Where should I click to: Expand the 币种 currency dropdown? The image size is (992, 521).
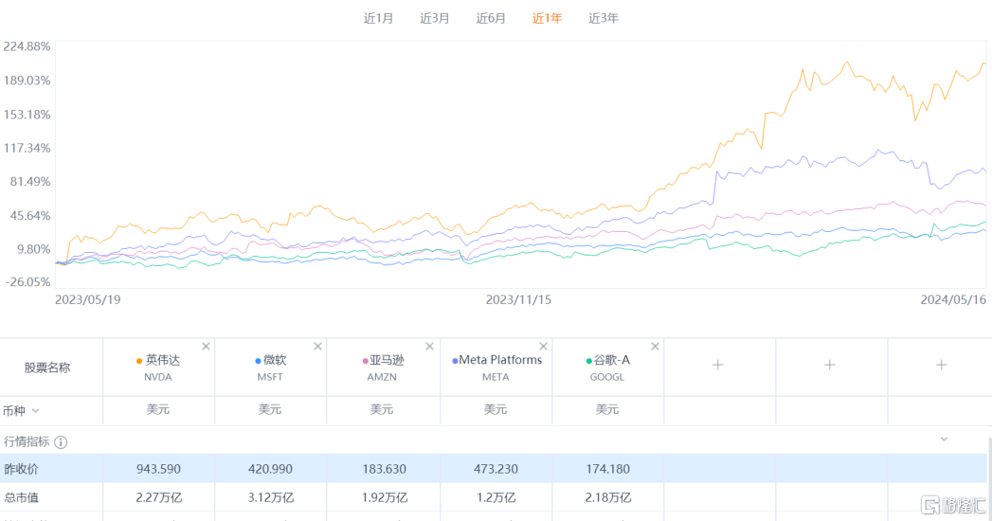click(x=36, y=410)
